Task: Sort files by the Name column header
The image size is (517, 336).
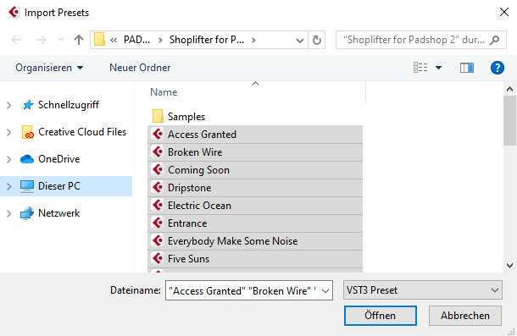Action: [x=164, y=92]
